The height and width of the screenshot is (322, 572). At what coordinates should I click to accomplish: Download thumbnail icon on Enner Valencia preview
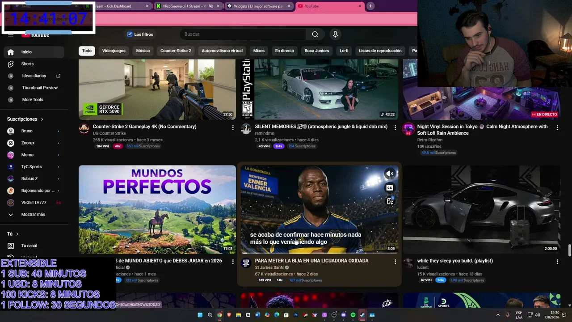point(390,201)
